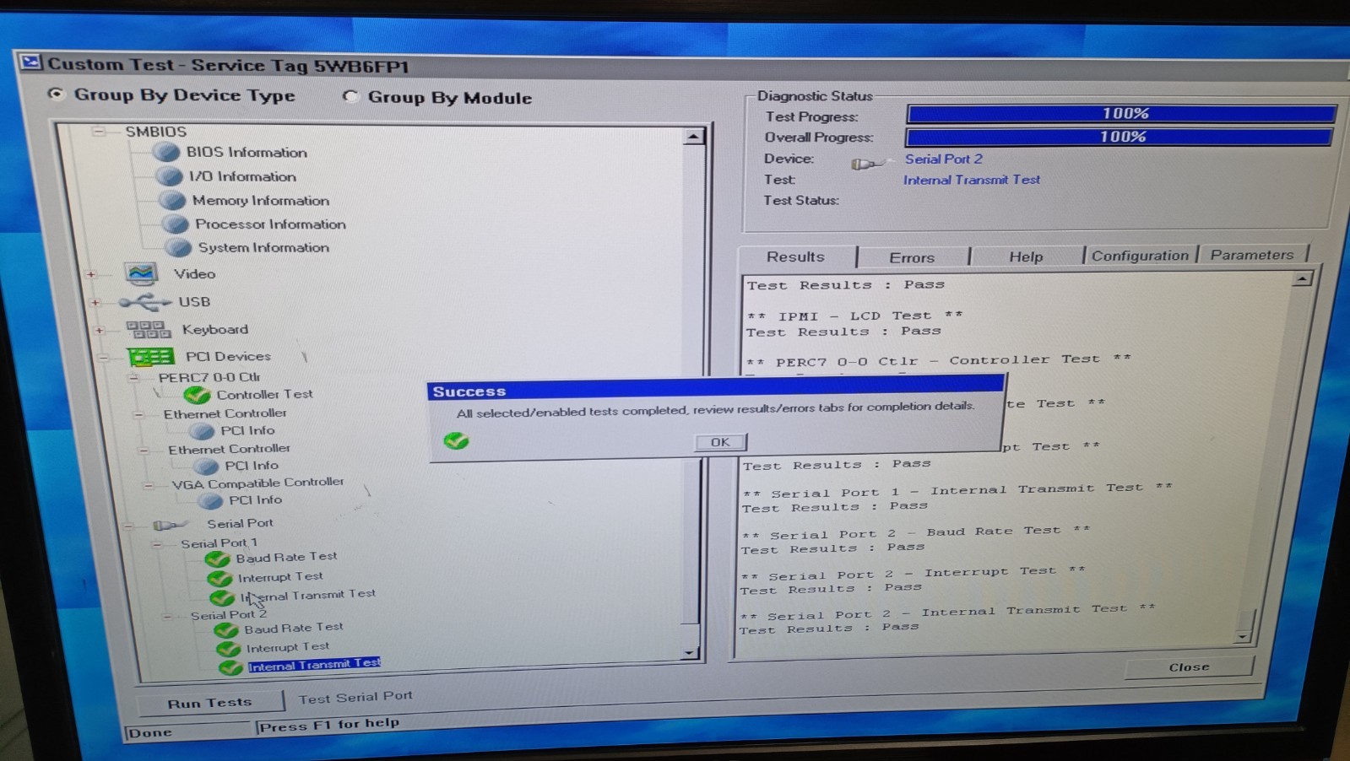Select the Controller Test tree item
Screen dimensions: 1350x761
[264, 394]
